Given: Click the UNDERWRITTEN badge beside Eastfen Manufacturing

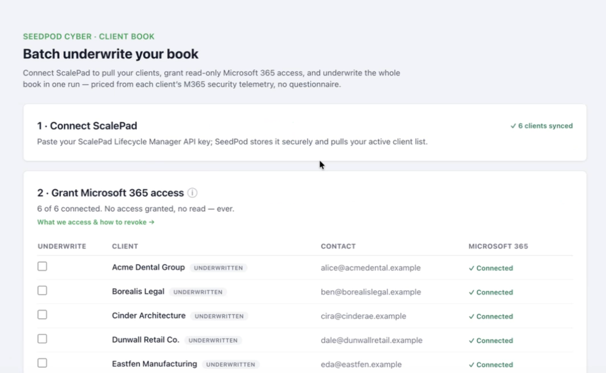Looking at the screenshot, I should point(231,365).
